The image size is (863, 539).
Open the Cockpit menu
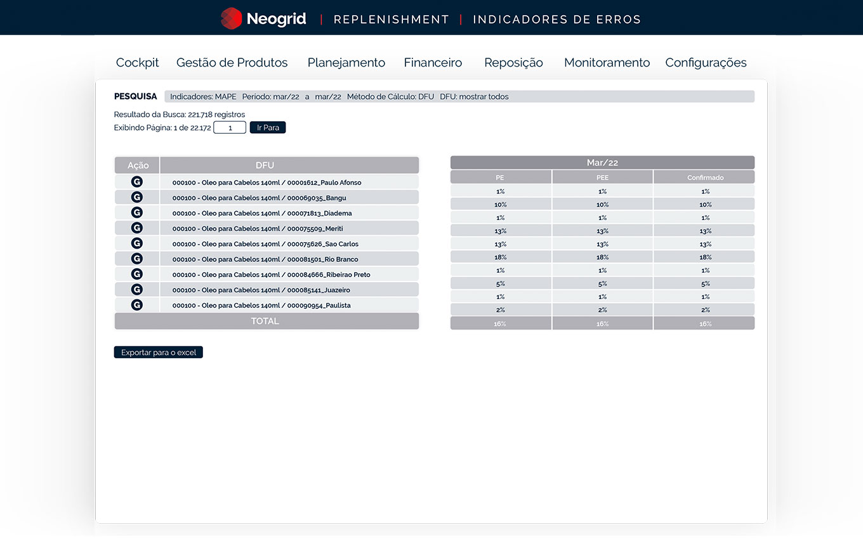137,63
